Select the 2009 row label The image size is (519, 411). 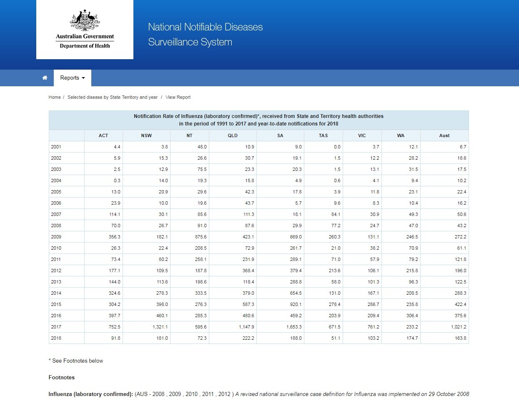click(56, 237)
